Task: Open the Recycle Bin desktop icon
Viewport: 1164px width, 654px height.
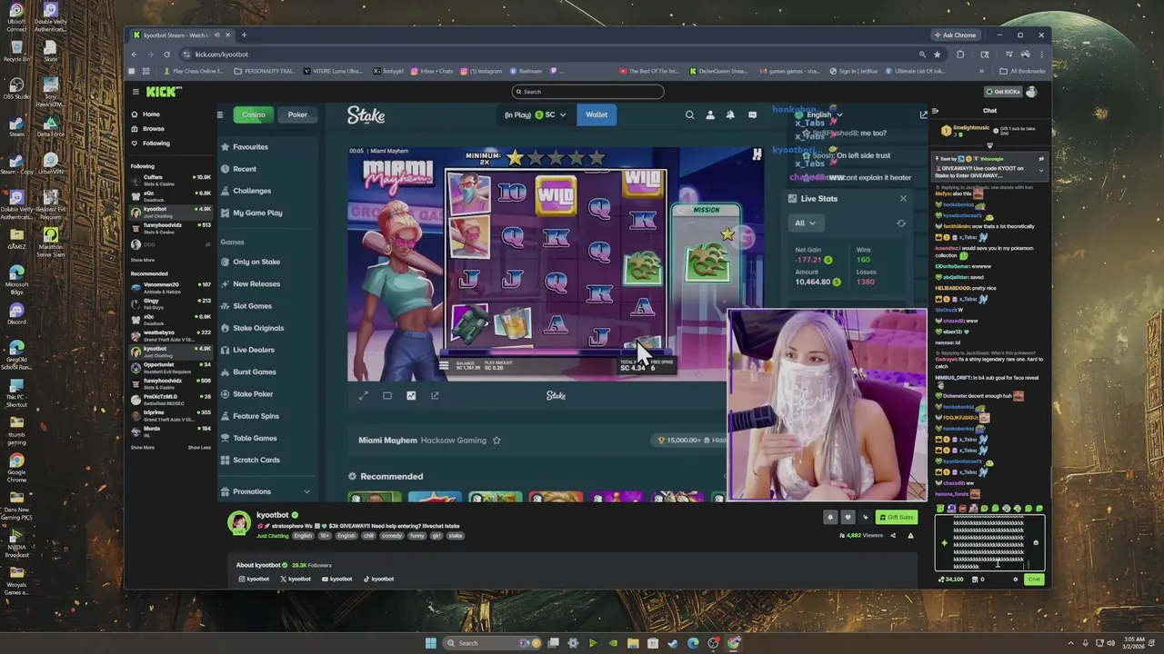Action: (16, 50)
